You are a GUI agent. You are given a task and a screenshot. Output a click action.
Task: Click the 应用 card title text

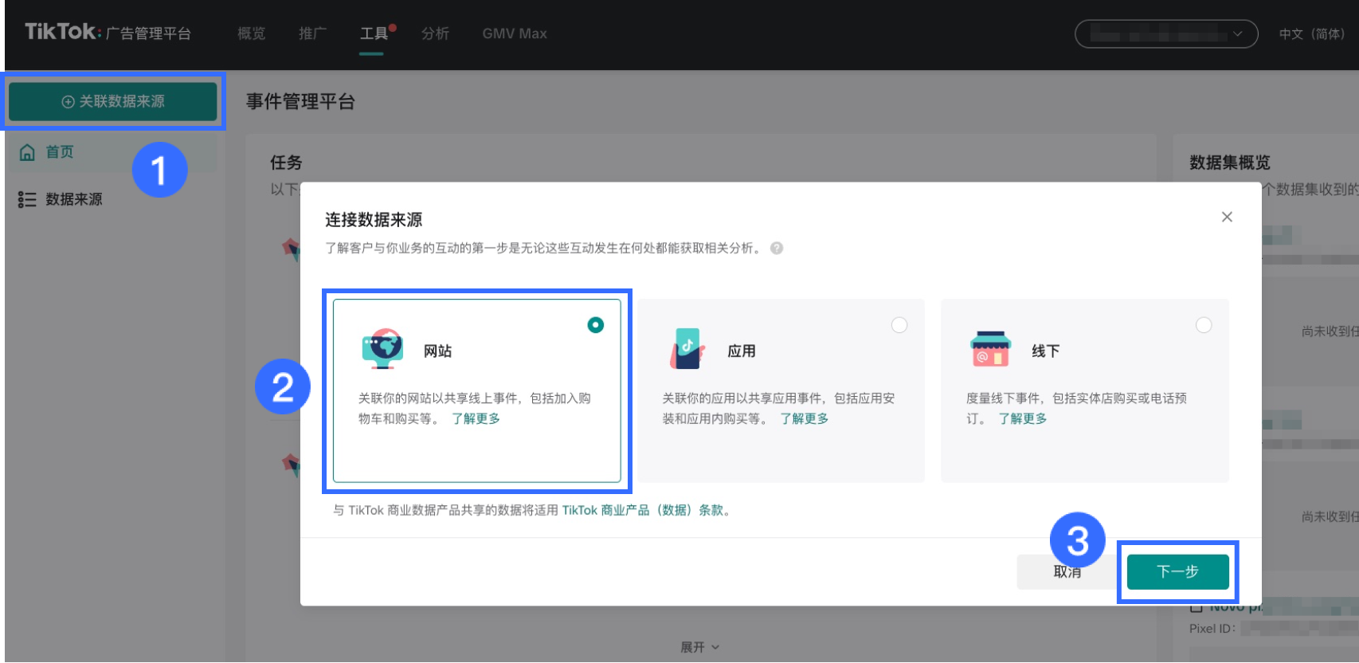pos(742,351)
